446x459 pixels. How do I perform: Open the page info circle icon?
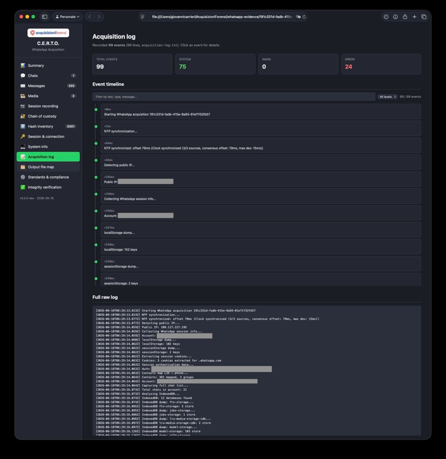pyautogui.click(x=395, y=17)
